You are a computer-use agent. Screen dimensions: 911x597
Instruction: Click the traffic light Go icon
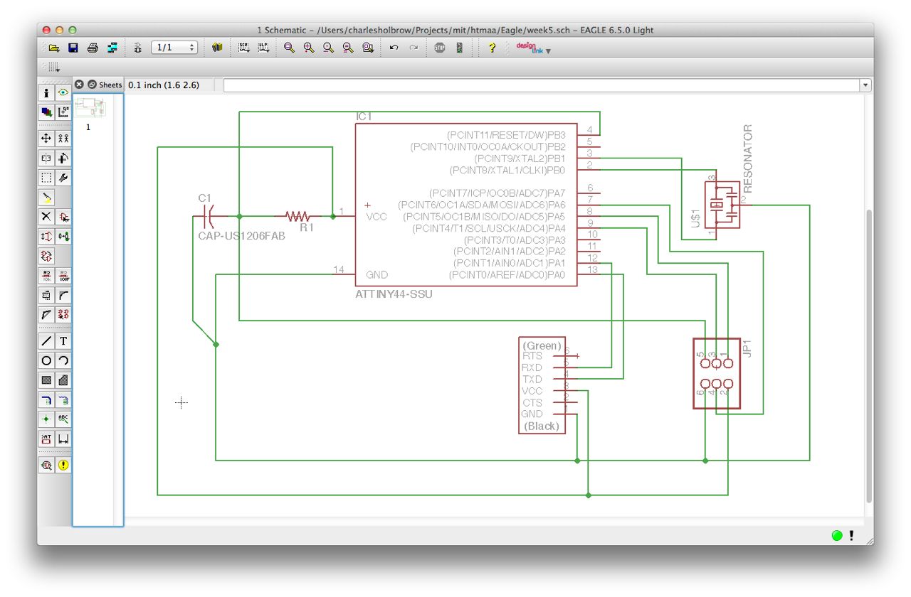459,48
